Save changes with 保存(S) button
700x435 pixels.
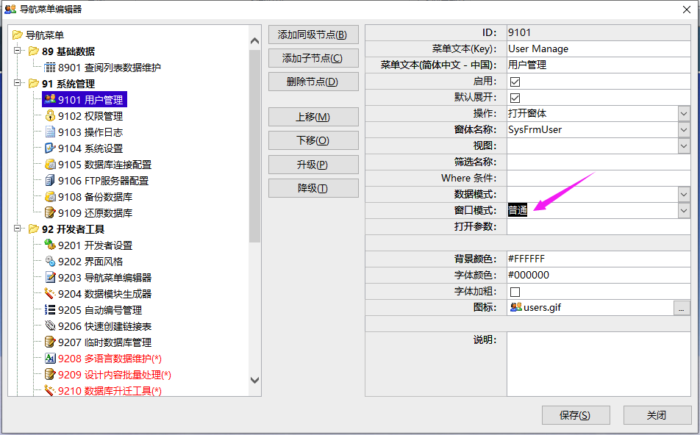tap(576, 415)
